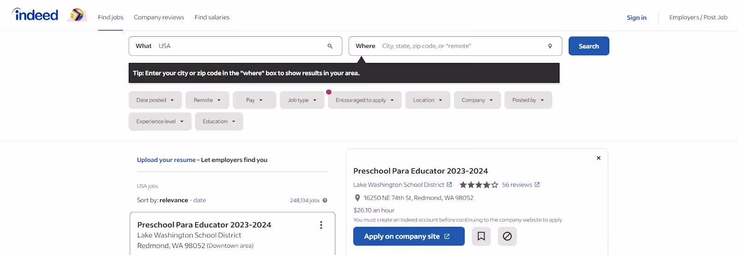Click the Indeed logo
The width and height of the screenshot is (738, 255).
pos(35,15)
